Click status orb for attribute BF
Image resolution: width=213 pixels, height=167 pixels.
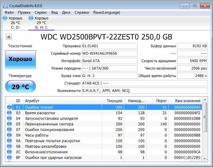(9, 157)
